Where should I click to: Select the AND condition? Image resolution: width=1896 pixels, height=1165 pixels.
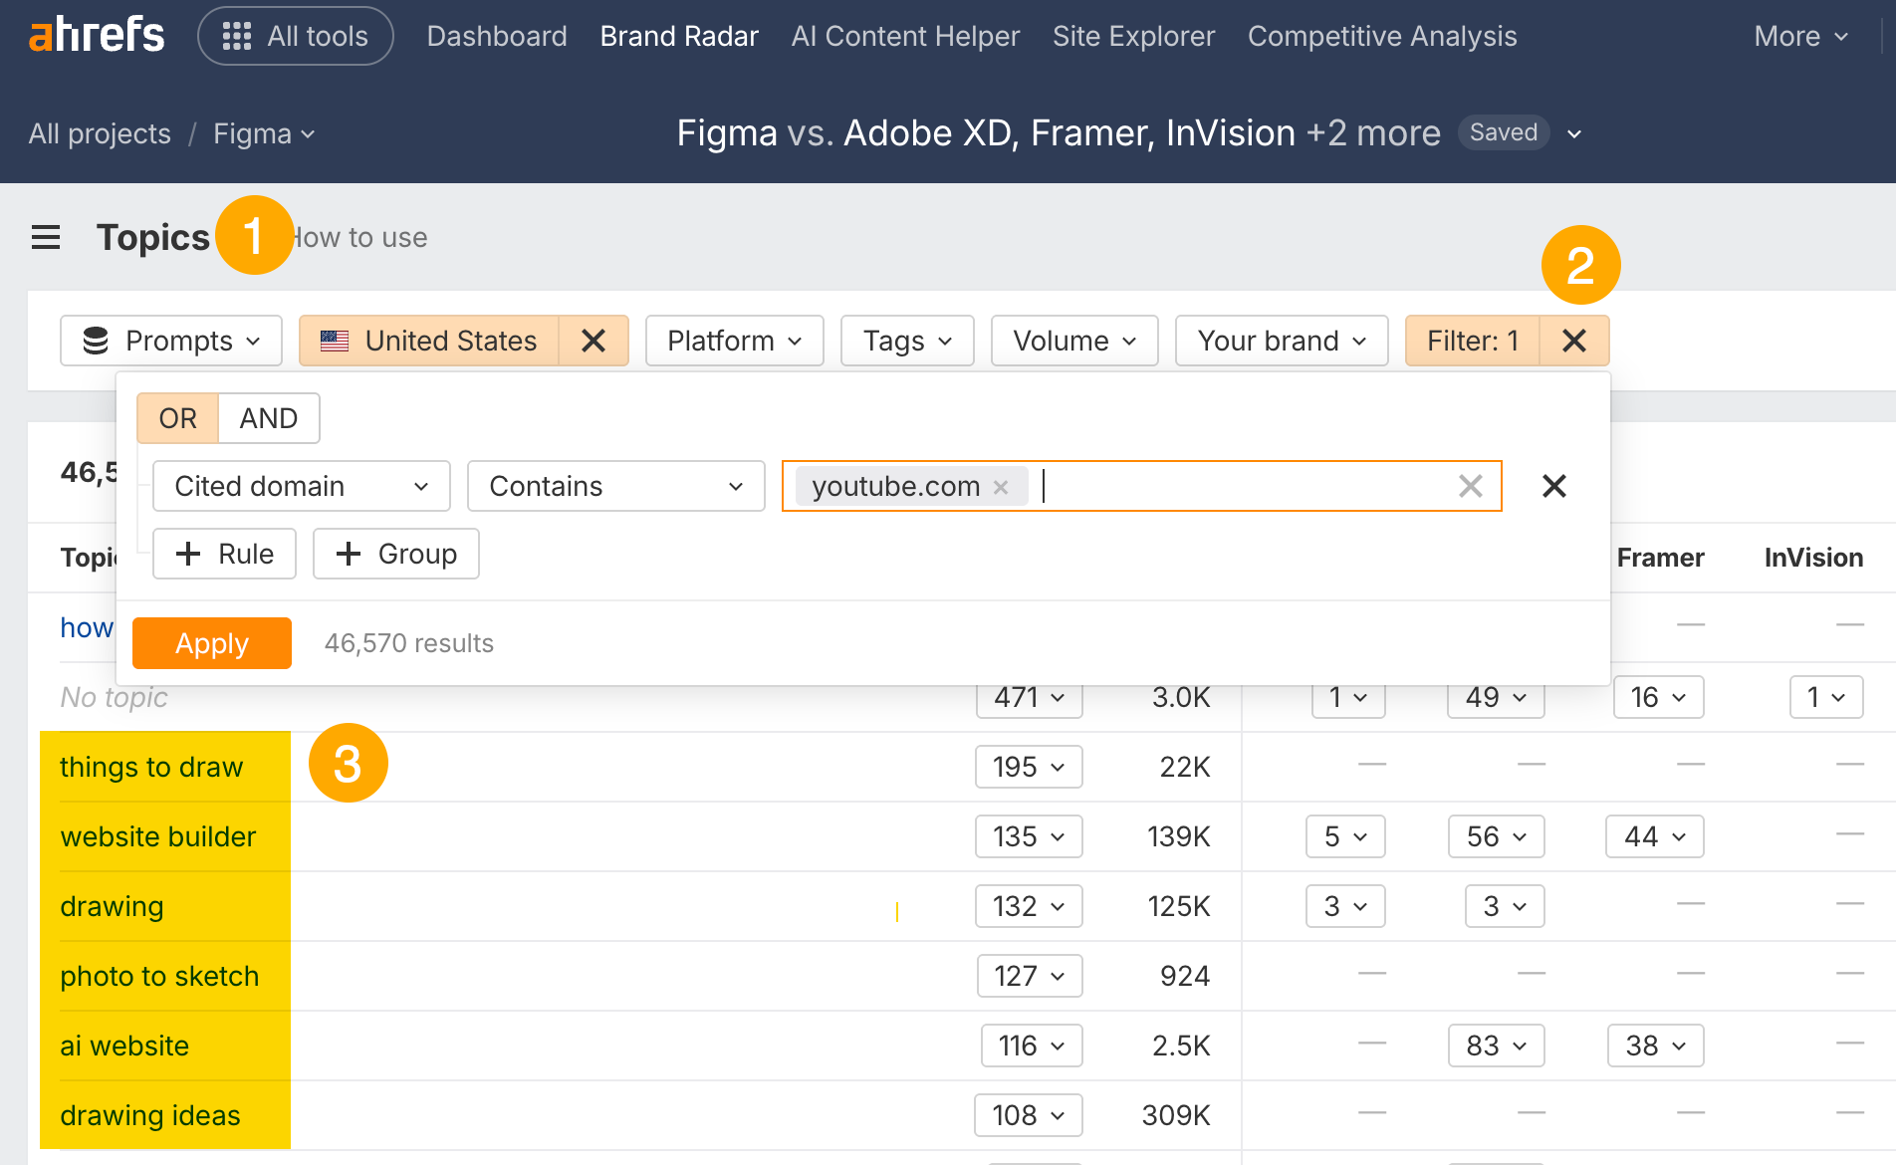pyautogui.click(x=269, y=418)
